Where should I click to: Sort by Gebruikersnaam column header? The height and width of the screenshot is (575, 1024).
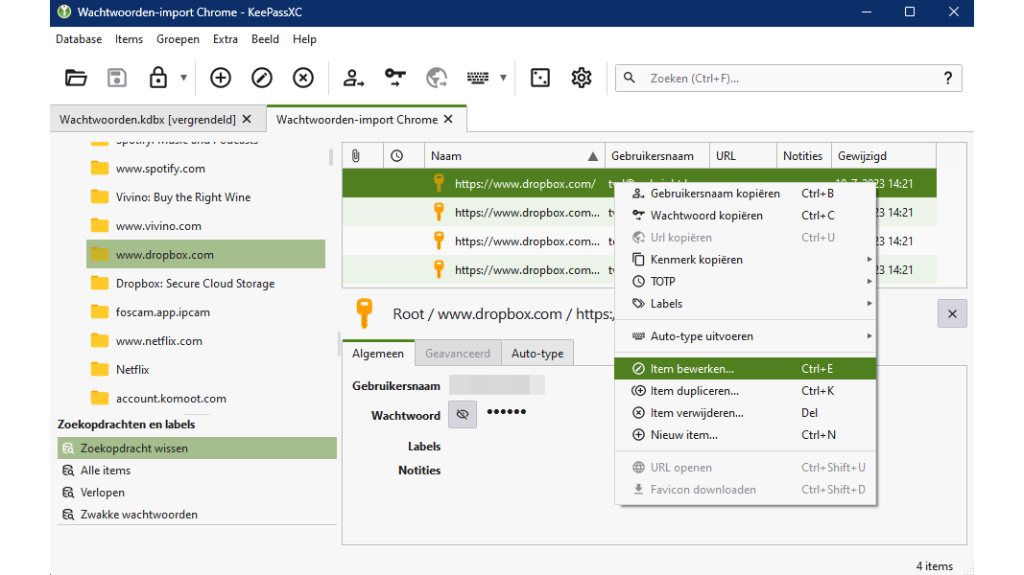pyautogui.click(x=657, y=156)
